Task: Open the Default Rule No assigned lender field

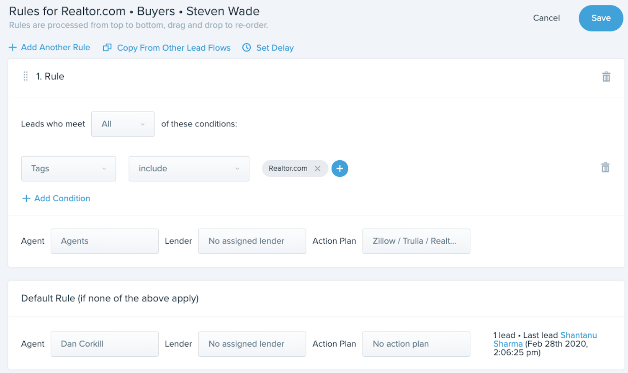Action: [252, 344]
